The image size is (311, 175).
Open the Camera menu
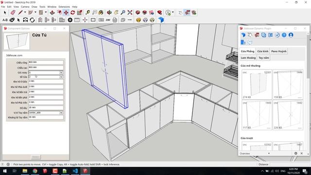[25, 7]
